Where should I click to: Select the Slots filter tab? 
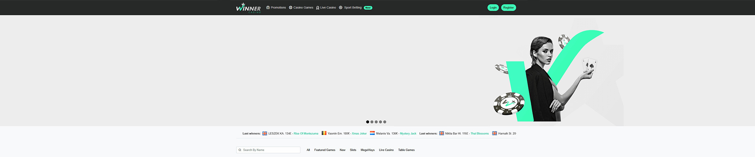pyautogui.click(x=353, y=150)
